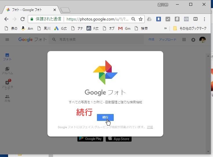Bookmark this page with star icon
Screen dimensions: 213x157
coord(141,19)
